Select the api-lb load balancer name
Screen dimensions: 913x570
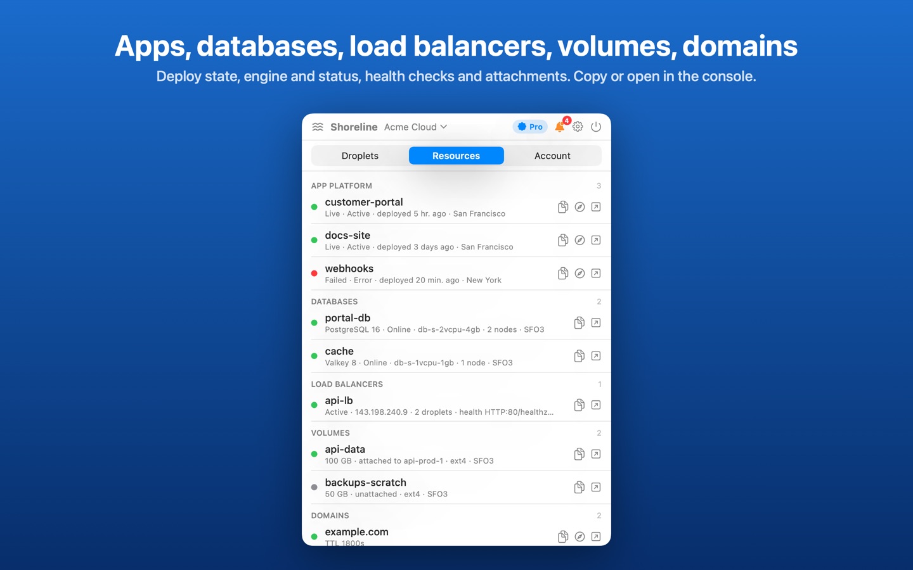click(x=339, y=400)
